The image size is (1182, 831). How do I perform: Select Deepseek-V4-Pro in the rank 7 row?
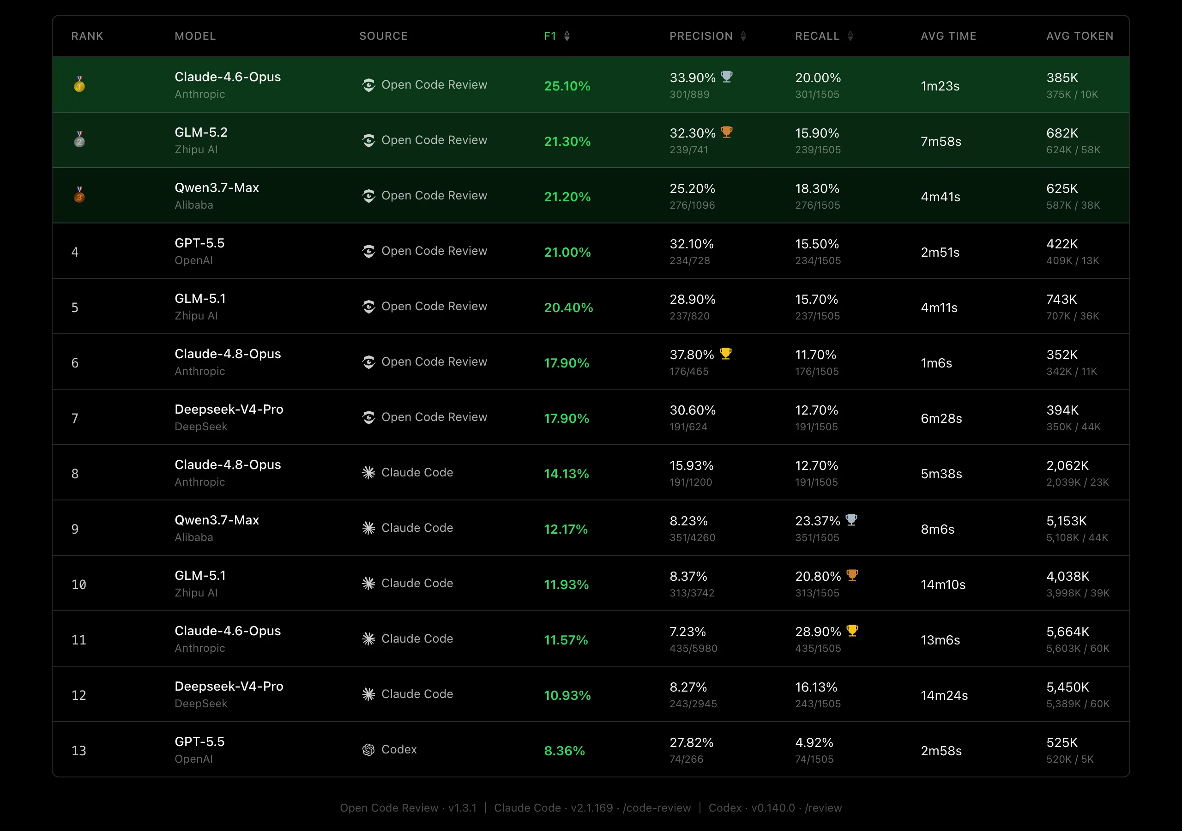click(x=229, y=409)
